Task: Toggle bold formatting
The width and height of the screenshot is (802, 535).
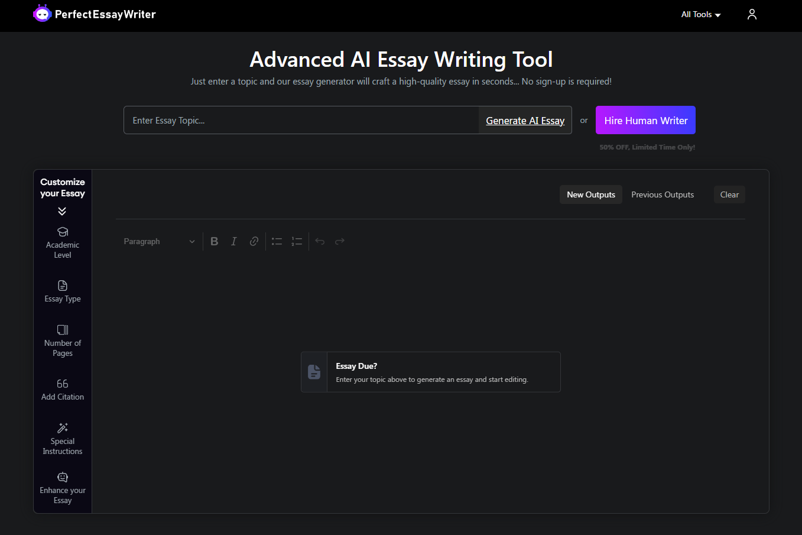Action: click(215, 241)
